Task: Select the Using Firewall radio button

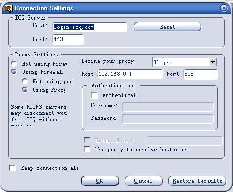Action: tap(14, 72)
